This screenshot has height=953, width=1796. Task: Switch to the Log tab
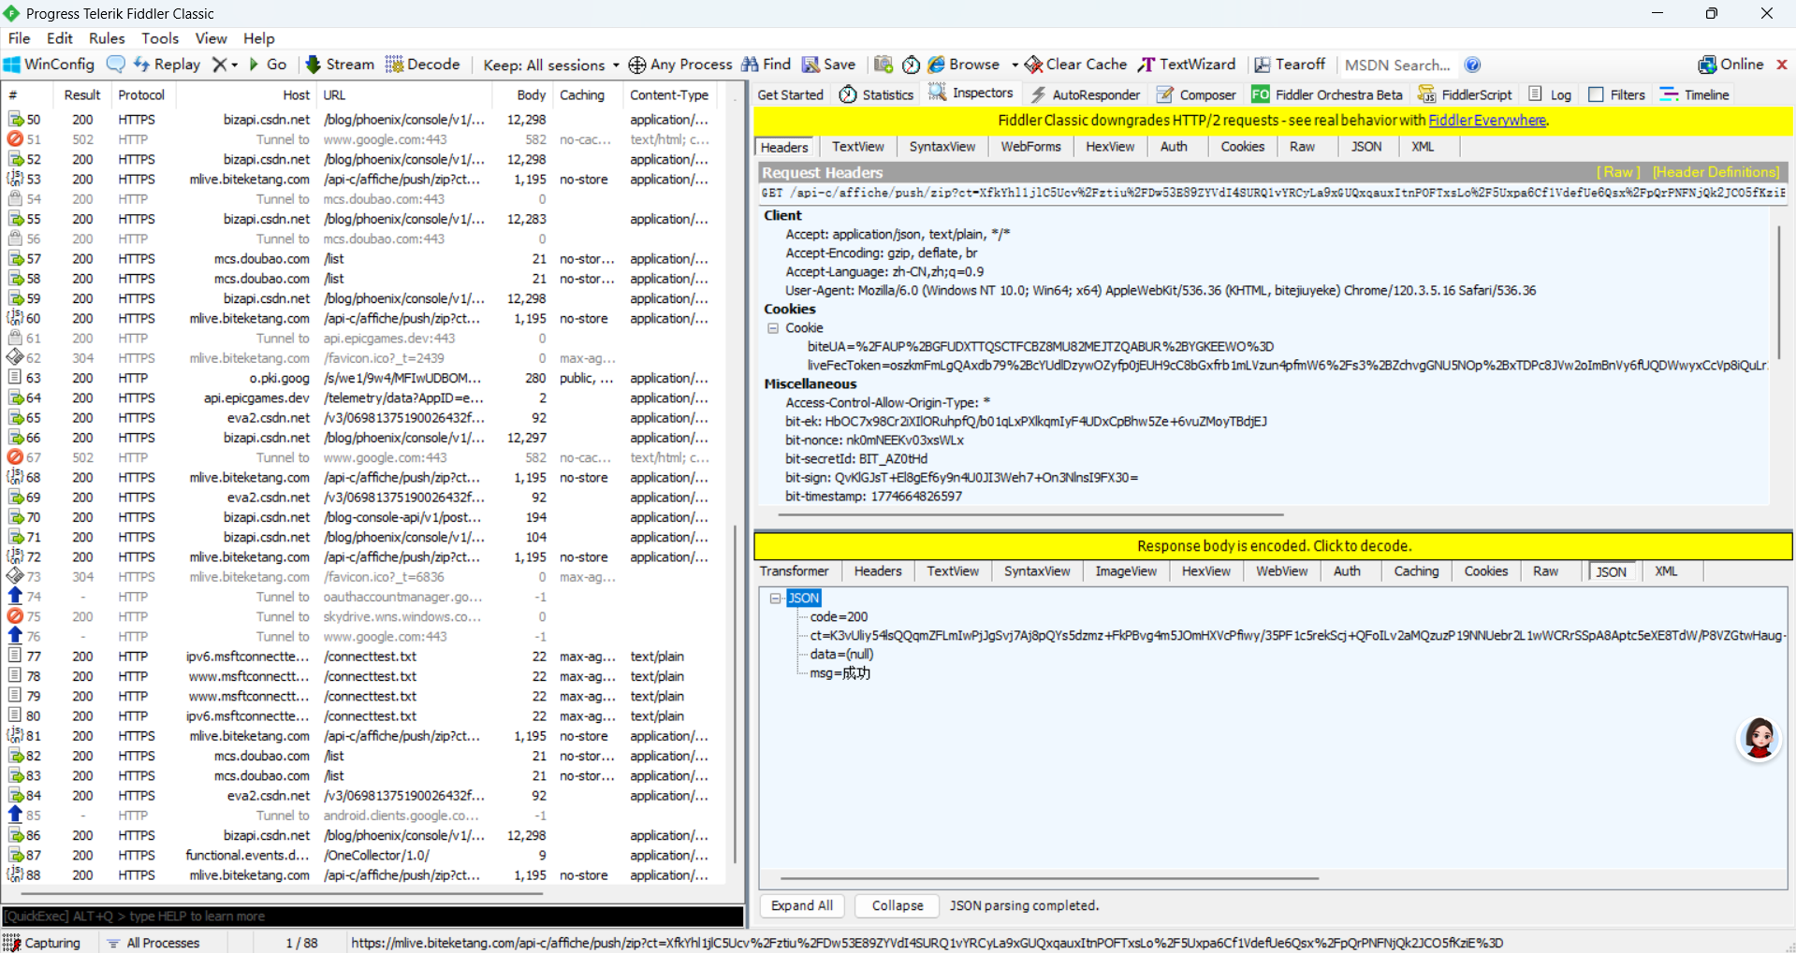[x=1550, y=94]
